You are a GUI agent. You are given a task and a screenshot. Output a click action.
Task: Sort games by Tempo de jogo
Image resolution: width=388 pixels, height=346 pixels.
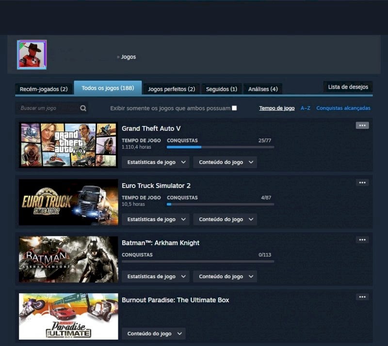[276, 108]
